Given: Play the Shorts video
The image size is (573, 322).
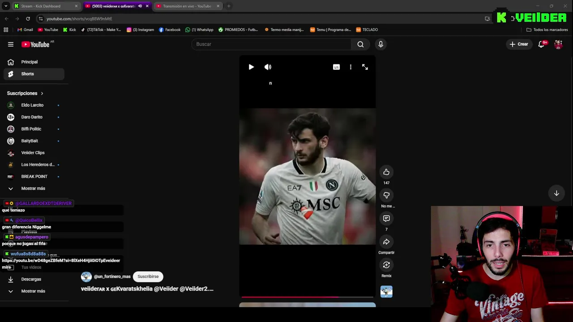Looking at the screenshot, I should (x=251, y=67).
